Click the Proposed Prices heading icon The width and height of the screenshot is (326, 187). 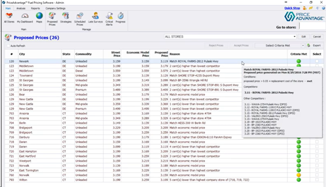point(8,38)
